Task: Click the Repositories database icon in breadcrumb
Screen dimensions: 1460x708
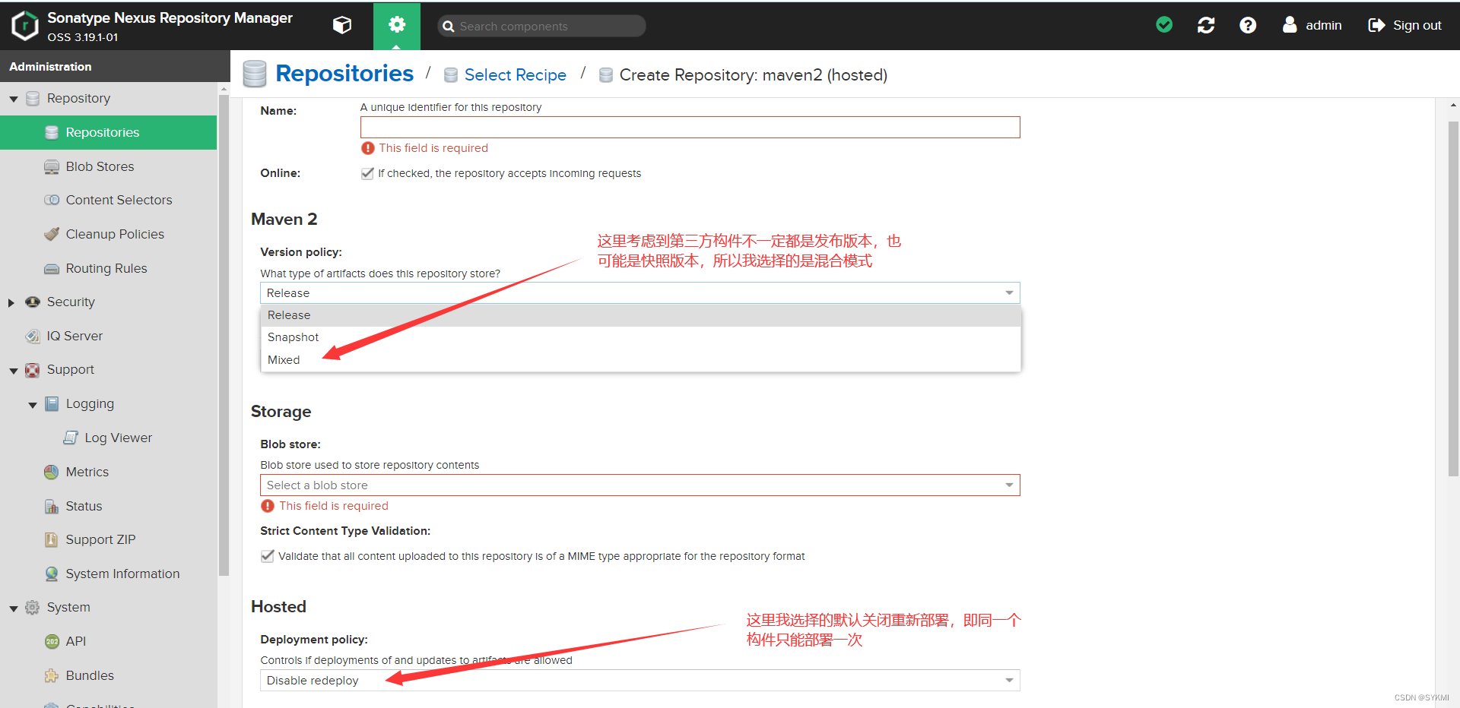Action: [255, 74]
